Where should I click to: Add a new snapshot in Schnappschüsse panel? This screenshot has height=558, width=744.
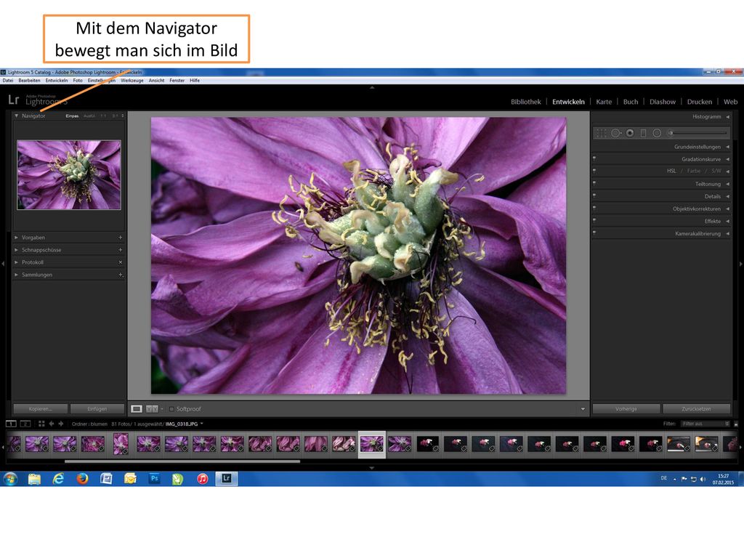[x=120, y=250]
